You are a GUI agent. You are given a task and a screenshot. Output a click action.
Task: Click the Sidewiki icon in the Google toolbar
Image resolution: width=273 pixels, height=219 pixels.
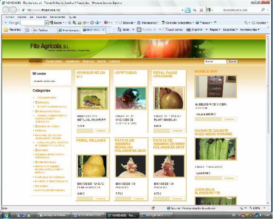[120, 23]
